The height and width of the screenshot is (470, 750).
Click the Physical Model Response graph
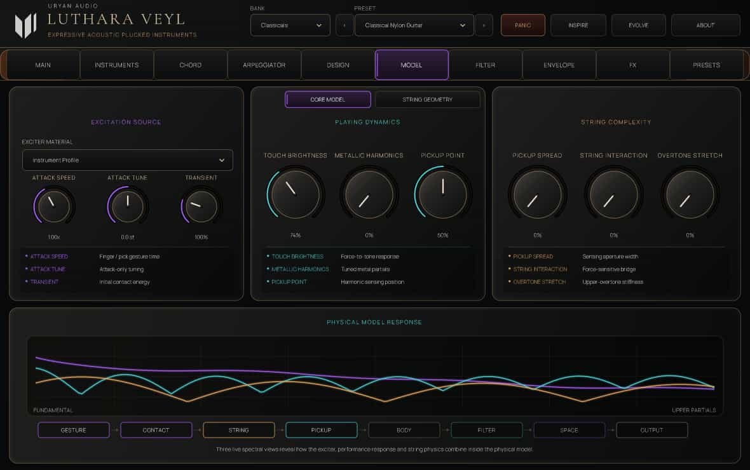click(x=375, y=376)
